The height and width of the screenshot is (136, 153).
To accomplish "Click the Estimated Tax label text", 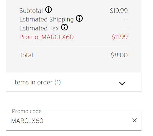I will pyautogui.click(x=39, y=28).
